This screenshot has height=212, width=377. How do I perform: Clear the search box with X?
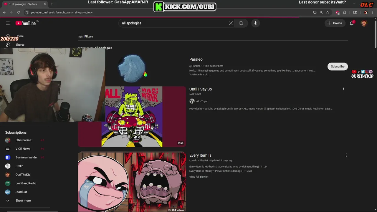coord(231,23)
